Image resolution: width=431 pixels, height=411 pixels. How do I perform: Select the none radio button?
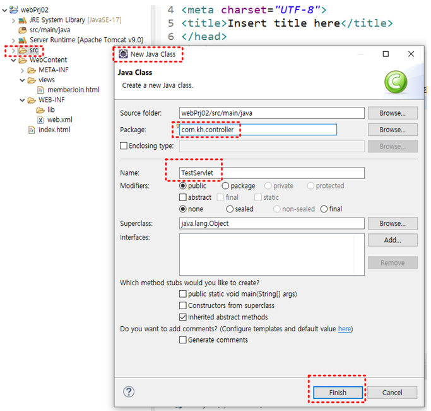coord(183,209)
